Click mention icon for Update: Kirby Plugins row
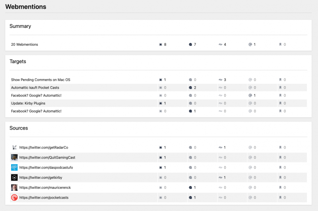 coord(250,103)
